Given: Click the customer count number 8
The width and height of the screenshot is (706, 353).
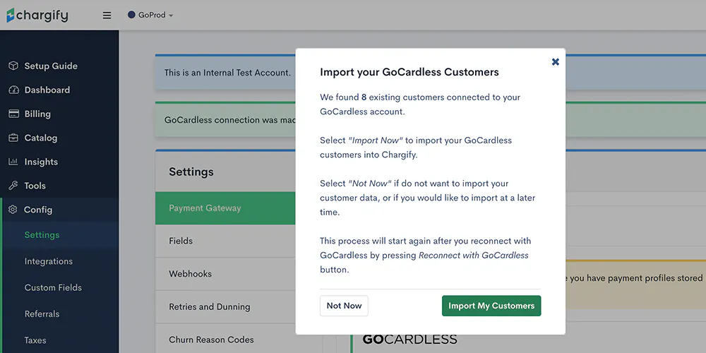Looking at the screenshot, I should point(364,97).
